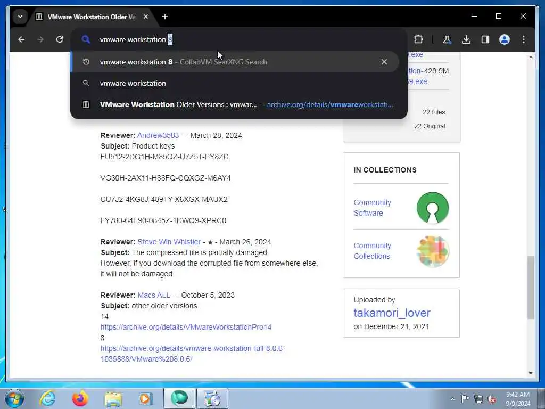This screenshot has height=409, width=545.
Task: Click product key CU7J2-4KG8J-489TY-X6XGX-MAUX2 text
Action: click(x=164, y=199)
